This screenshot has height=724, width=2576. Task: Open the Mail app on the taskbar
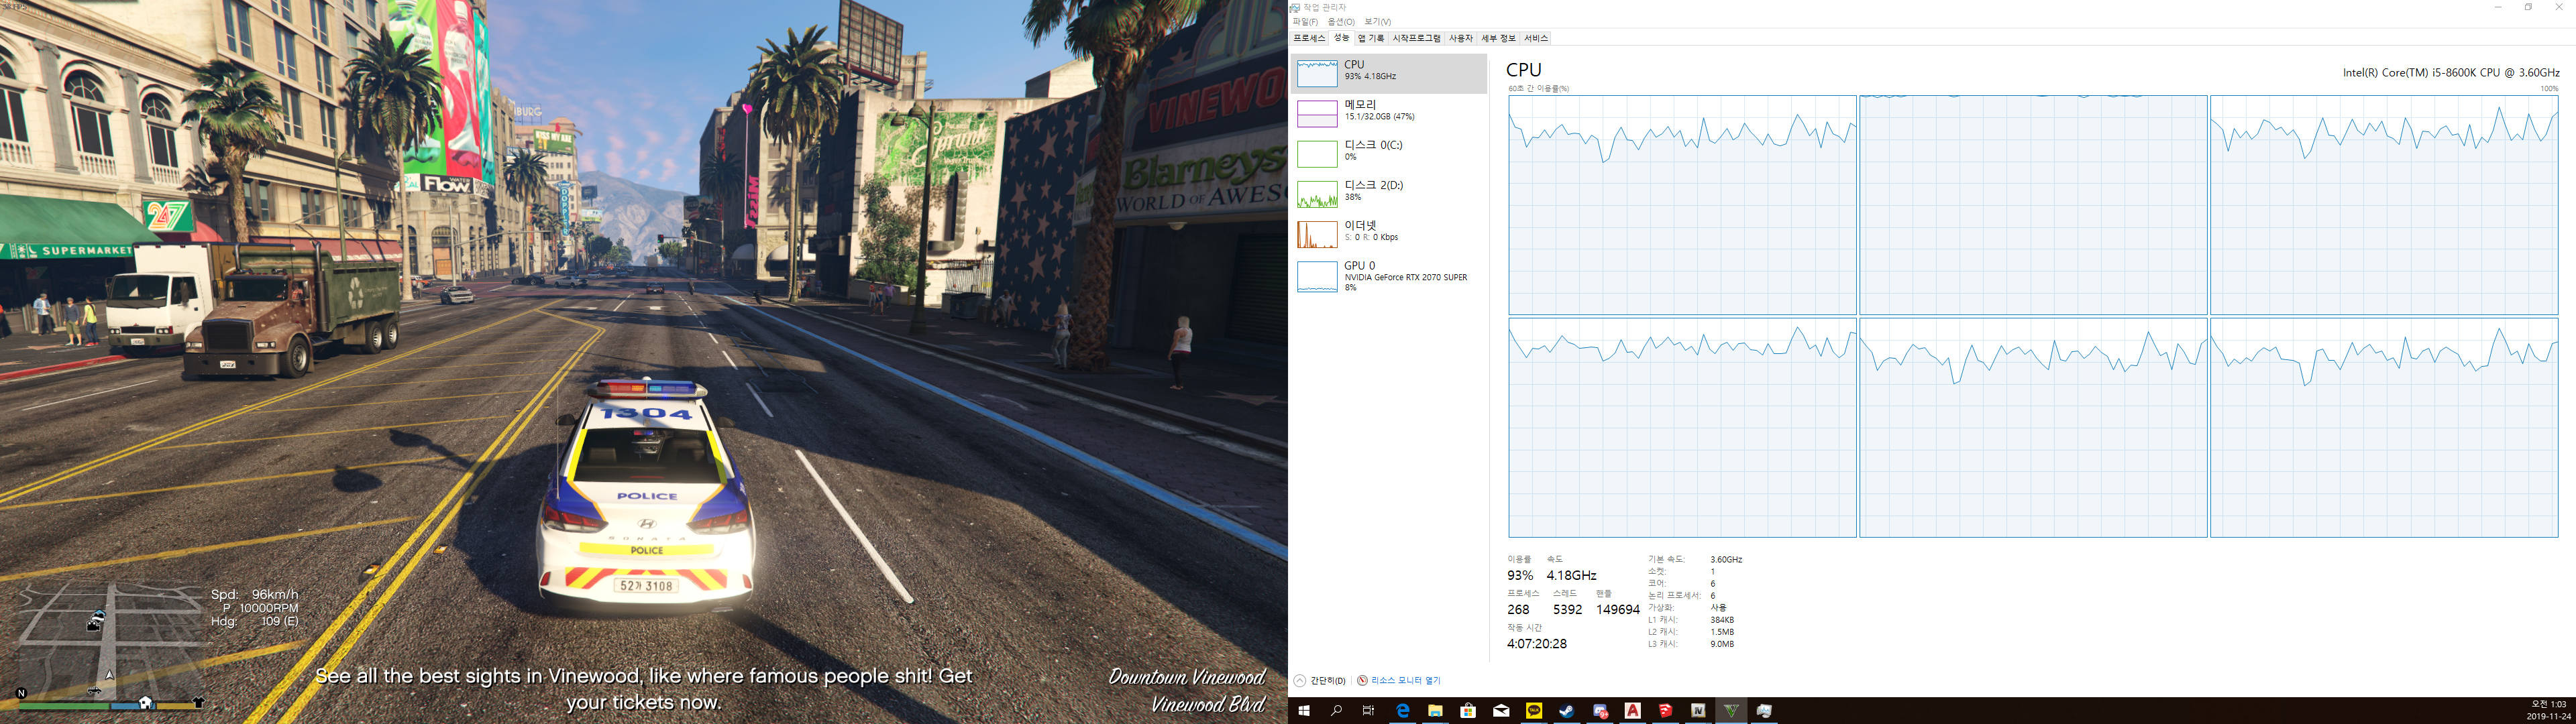(1501, 711)
